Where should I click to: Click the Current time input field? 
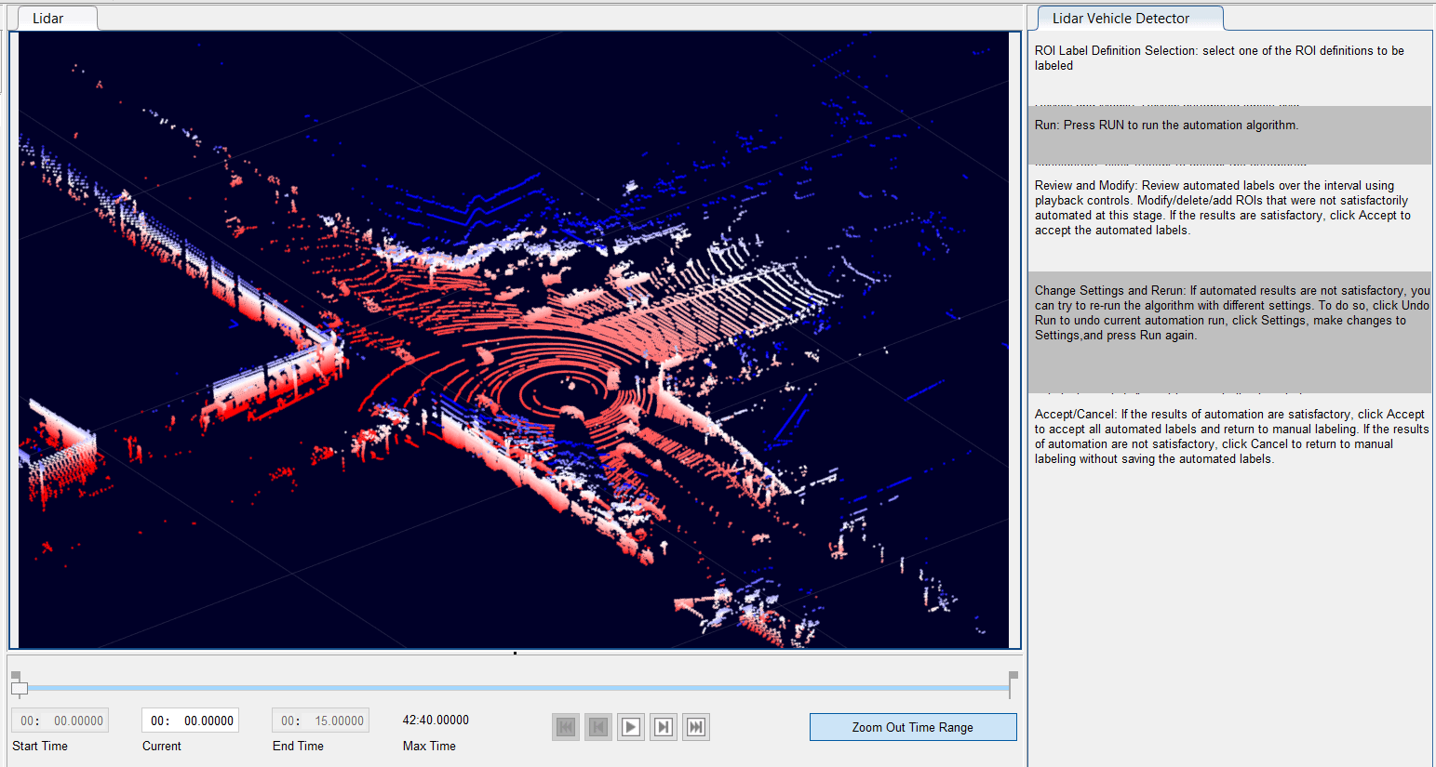coord(191,721)
